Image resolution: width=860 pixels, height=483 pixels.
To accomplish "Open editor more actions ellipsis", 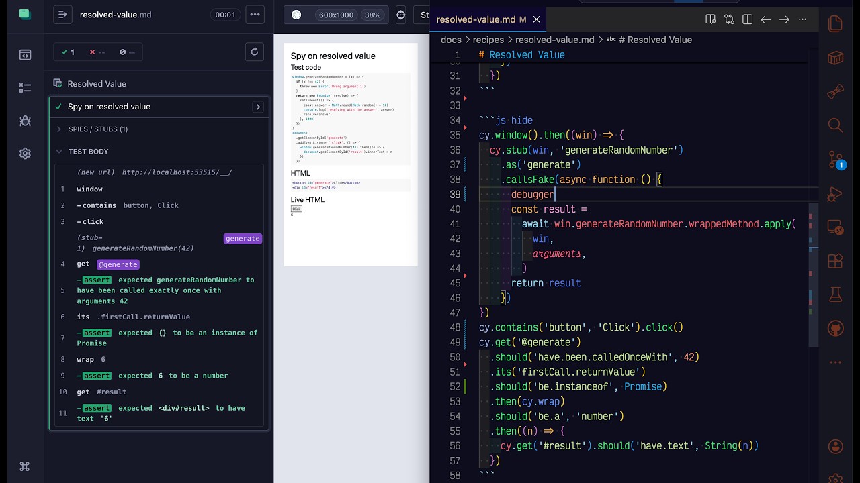I will 802,19.
